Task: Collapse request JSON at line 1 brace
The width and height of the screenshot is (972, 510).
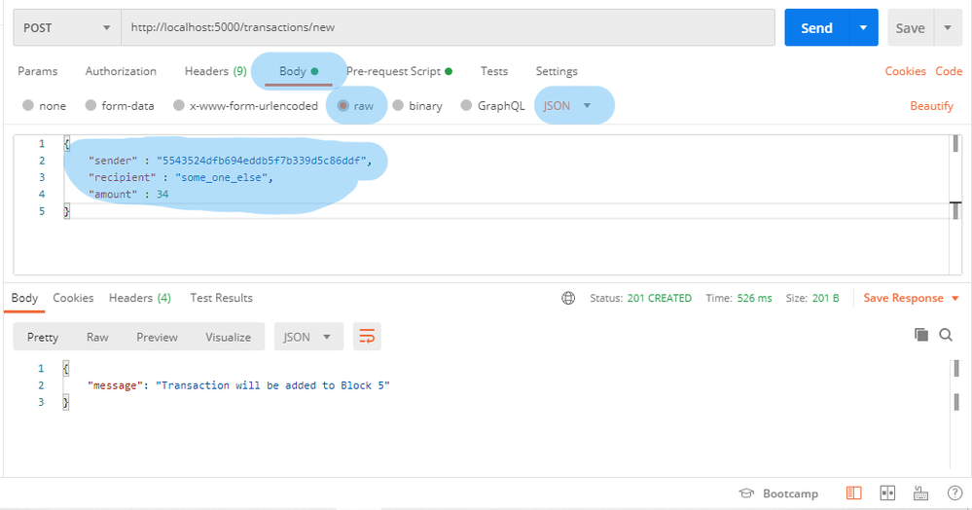Action: [66, 144]
